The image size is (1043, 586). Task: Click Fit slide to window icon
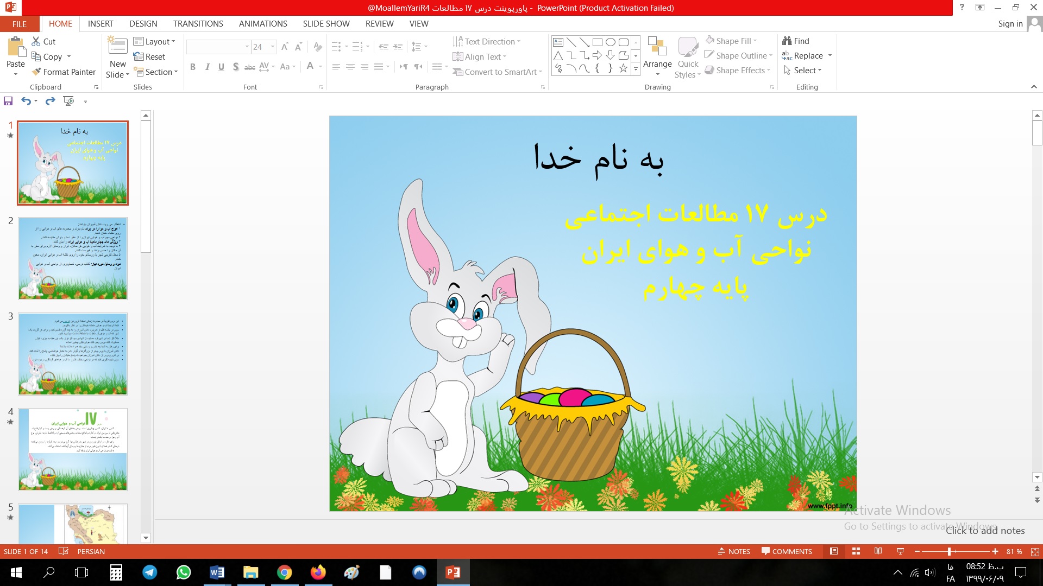coord(1035,551)
